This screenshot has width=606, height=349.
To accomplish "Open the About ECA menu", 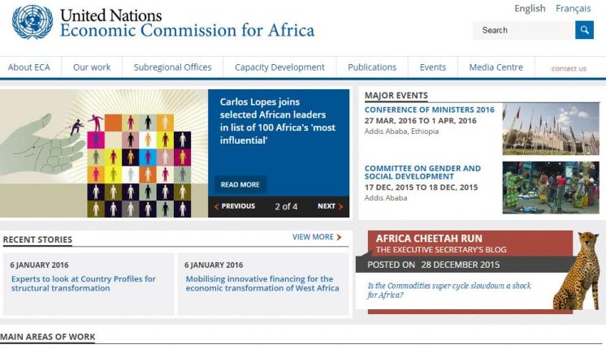I will [x=29, y=67].
